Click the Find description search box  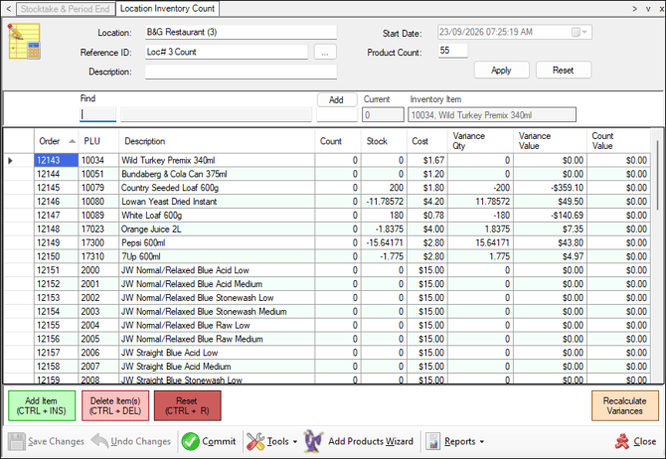click(216, 114)
